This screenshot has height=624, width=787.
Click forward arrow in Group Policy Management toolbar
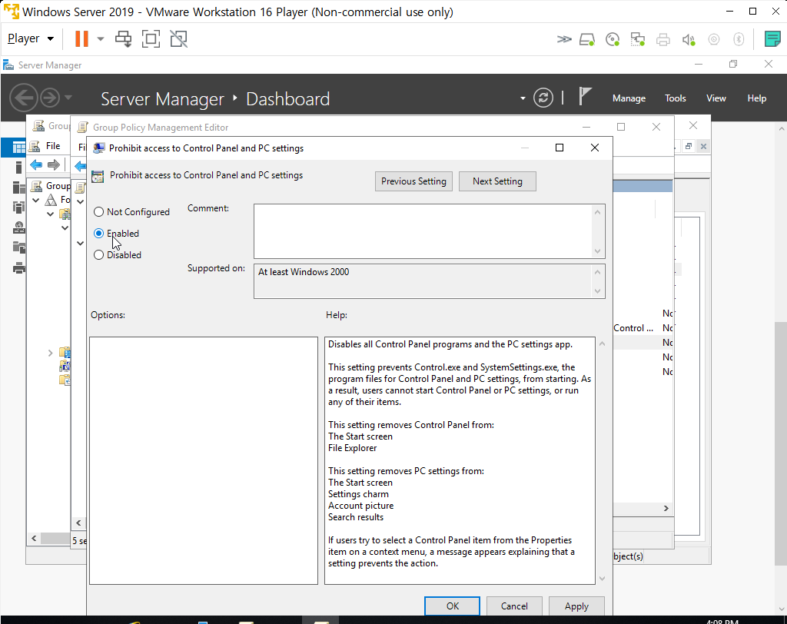click(x=54, y=164)
